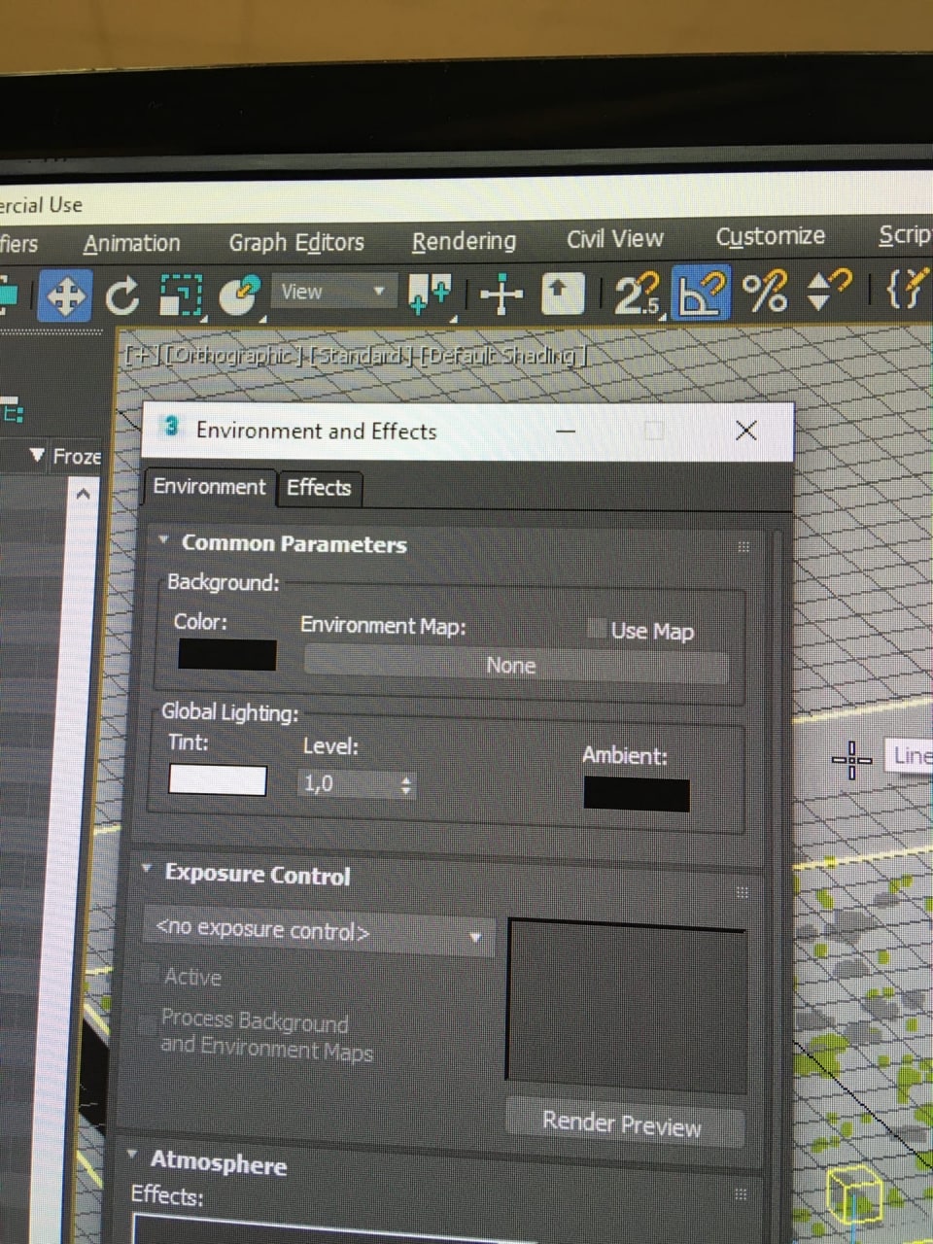Click the Standard viewport label
The width and height of the screenshot is (933, 1244).
[361, 355]
